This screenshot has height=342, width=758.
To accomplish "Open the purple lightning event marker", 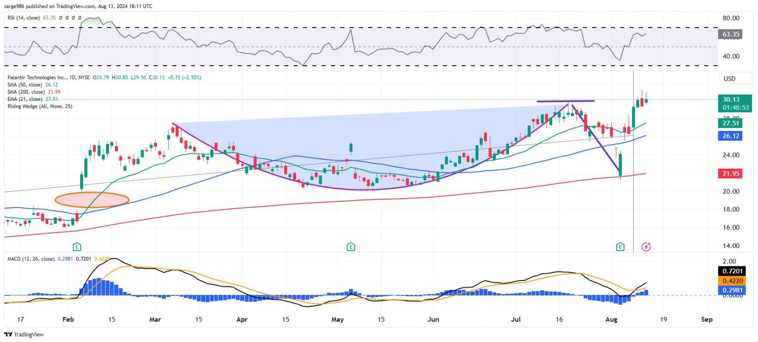I will pyautogui.click(x=646, y=246).
